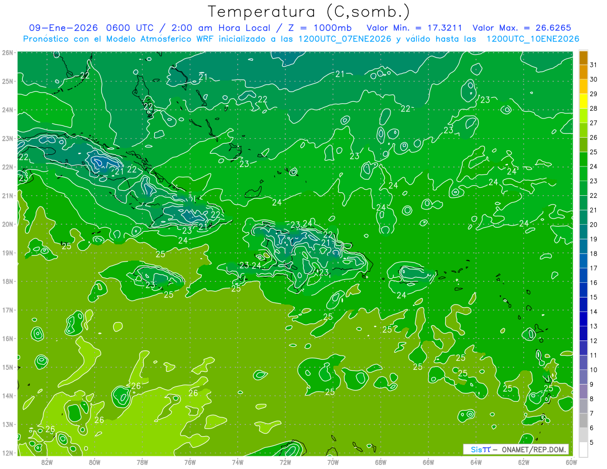Click the '13' color bar scale value
Image resolution: width=607 pixels, height=469 pixels.
[x=593, y=326]
